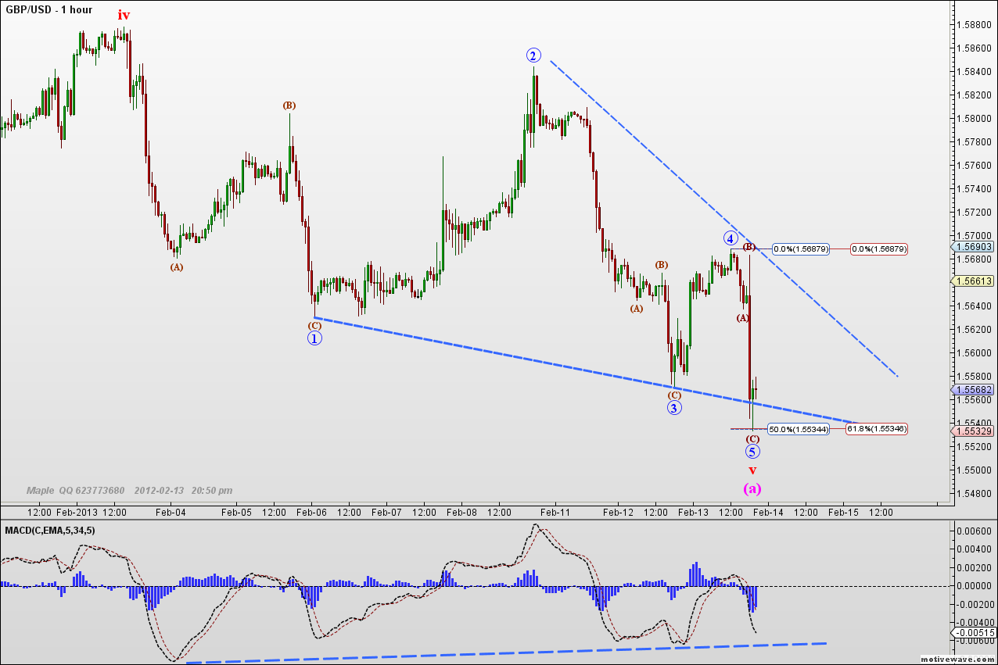Image resolution: width=998 pixels, height=665 pixels.
Task: Click the Feb-11 time axis label
Action: [555, 513]
